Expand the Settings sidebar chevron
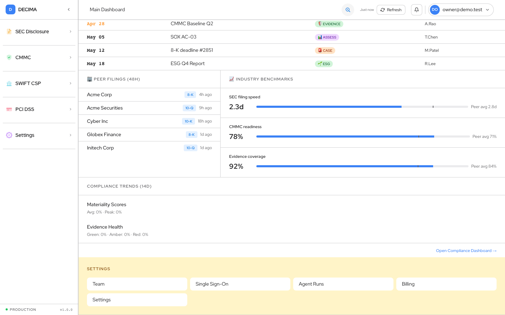 pos(70,135)
